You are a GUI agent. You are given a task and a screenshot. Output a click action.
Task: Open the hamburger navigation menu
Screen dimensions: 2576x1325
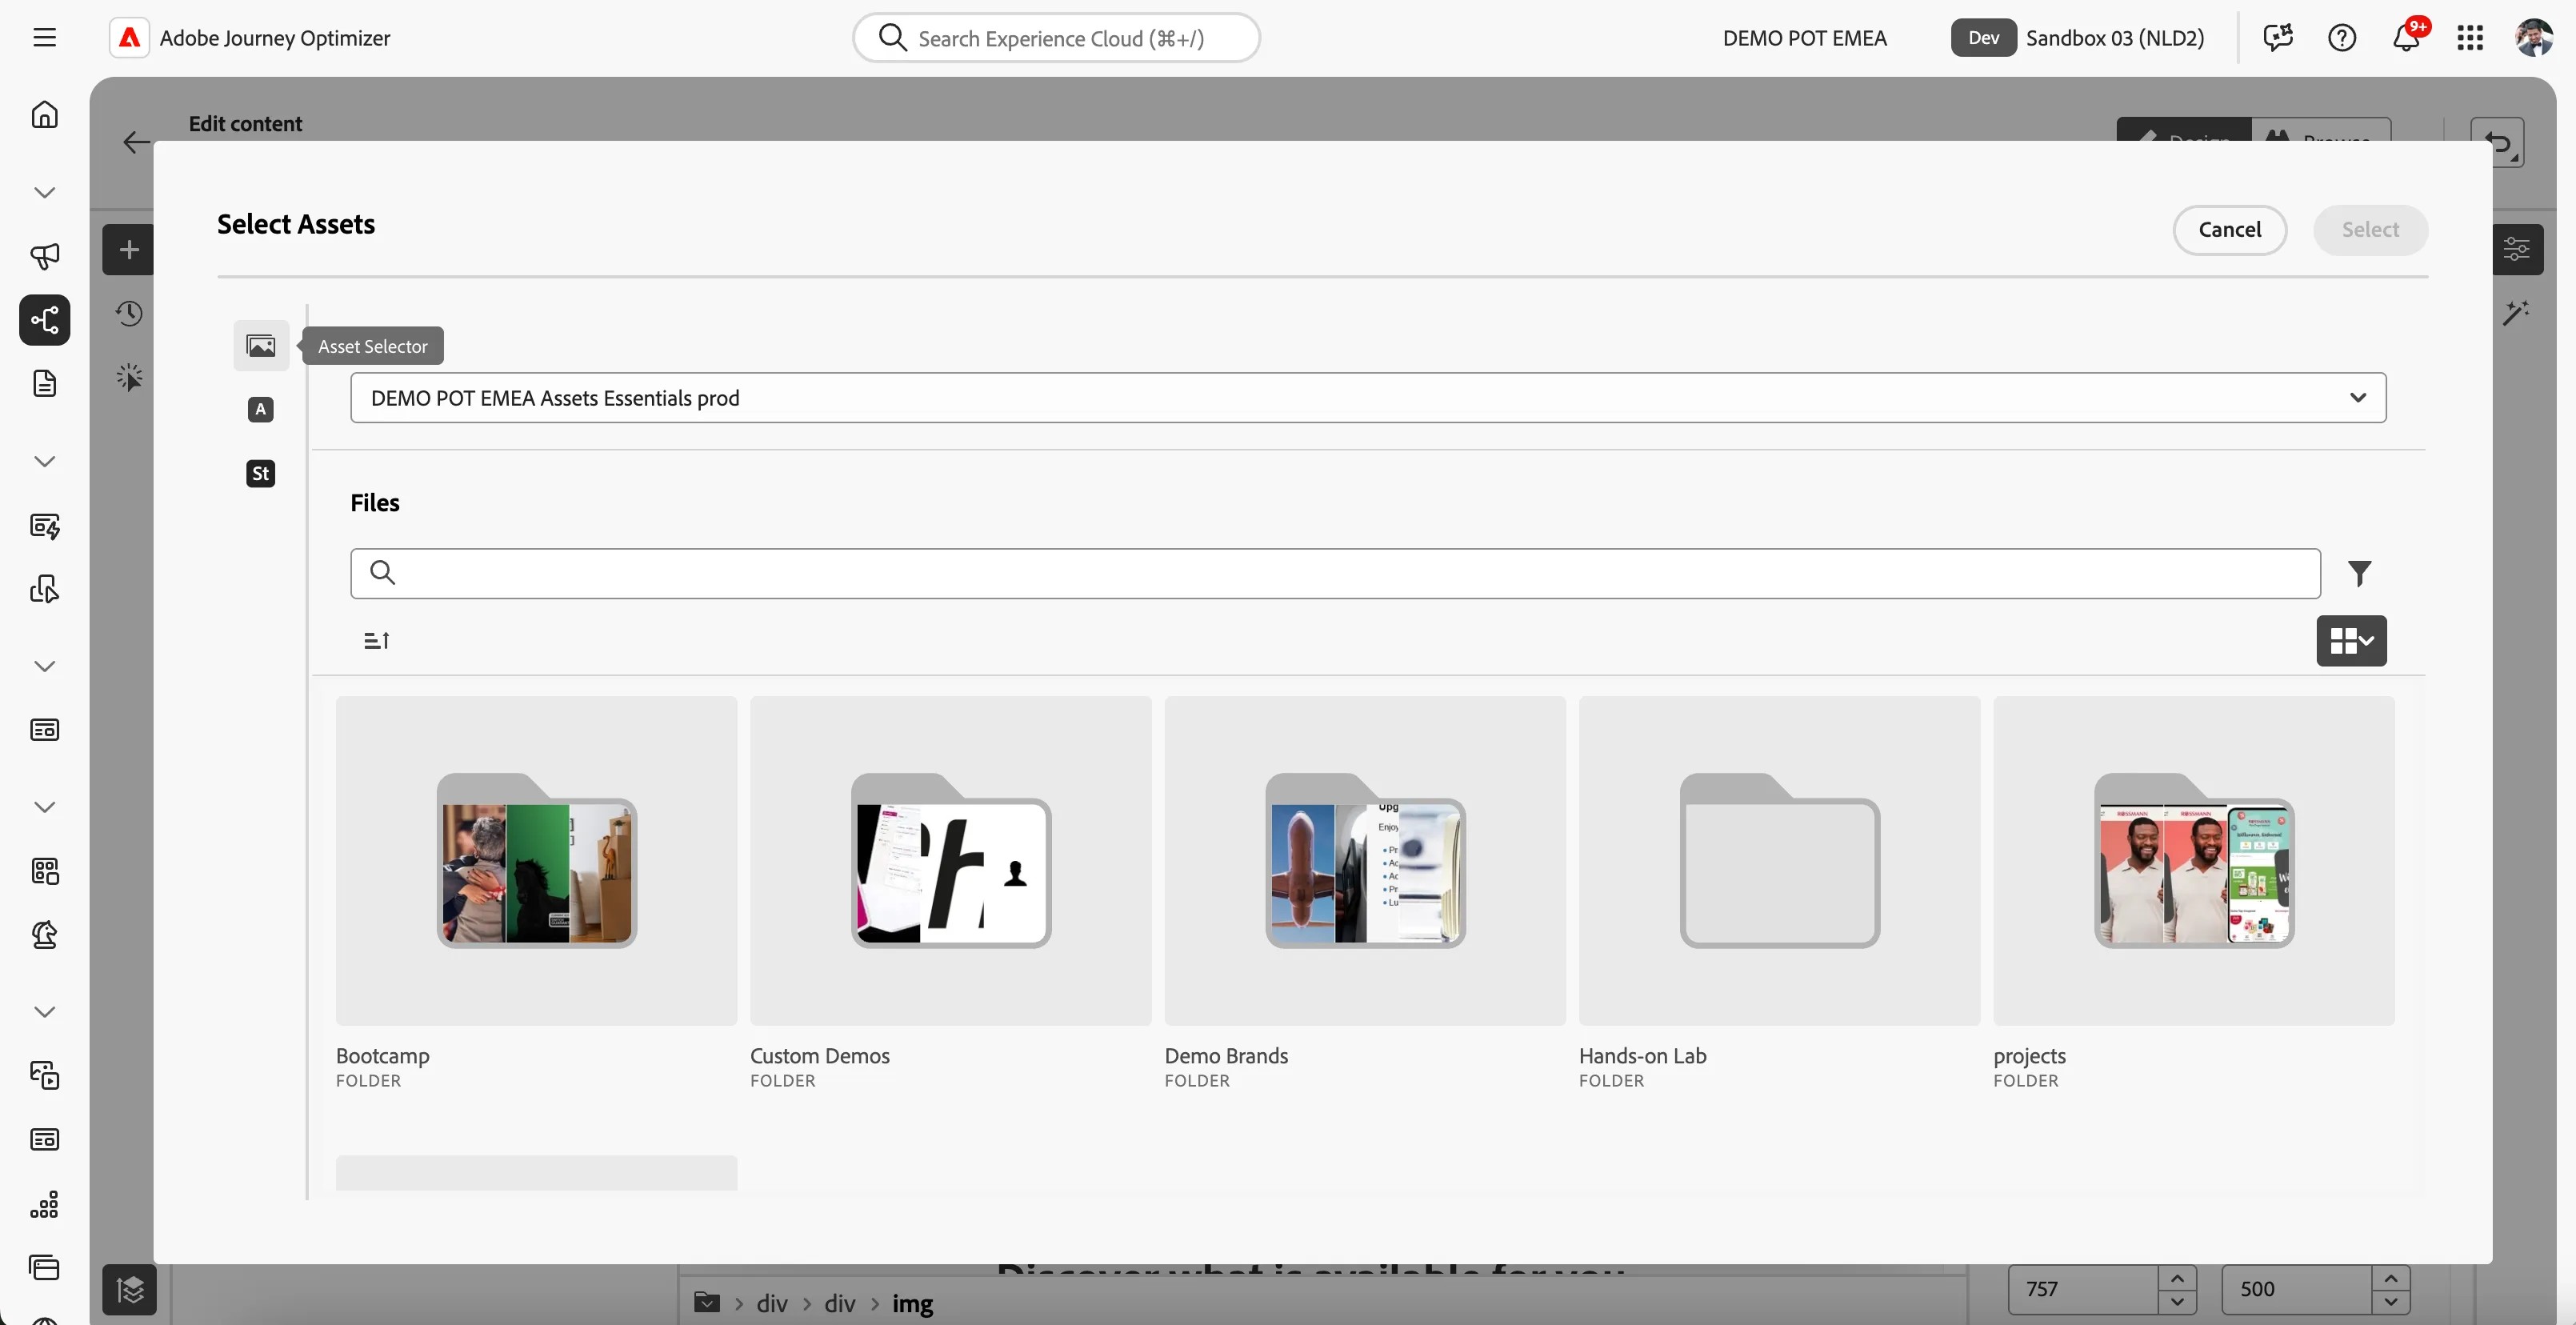(44, 38)
